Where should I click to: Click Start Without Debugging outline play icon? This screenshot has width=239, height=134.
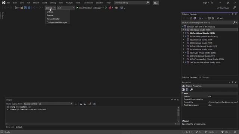click(x=106, y=8)
